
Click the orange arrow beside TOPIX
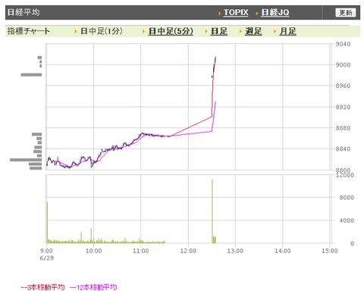(x=220, y=13)
